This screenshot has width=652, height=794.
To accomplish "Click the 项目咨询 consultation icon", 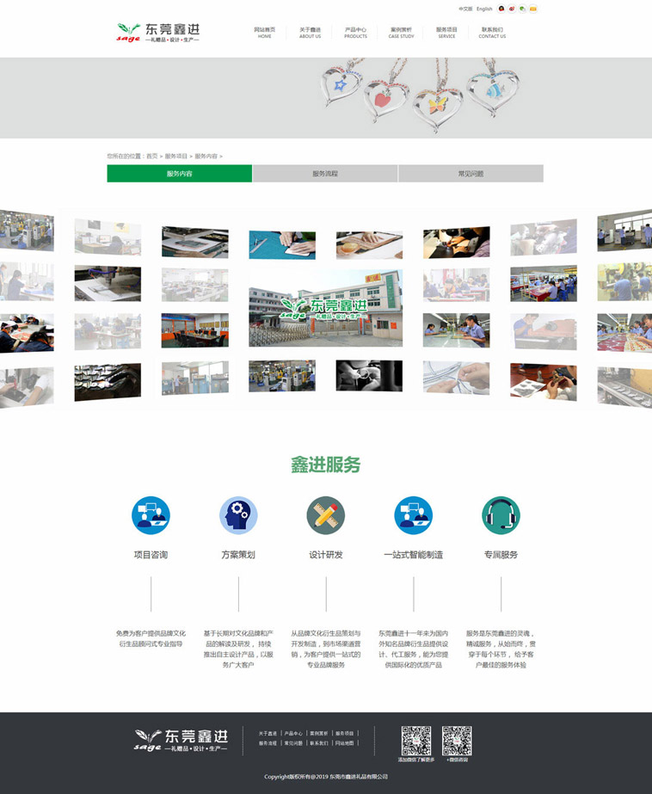I will pyautogui.click(x=151, y=515).
